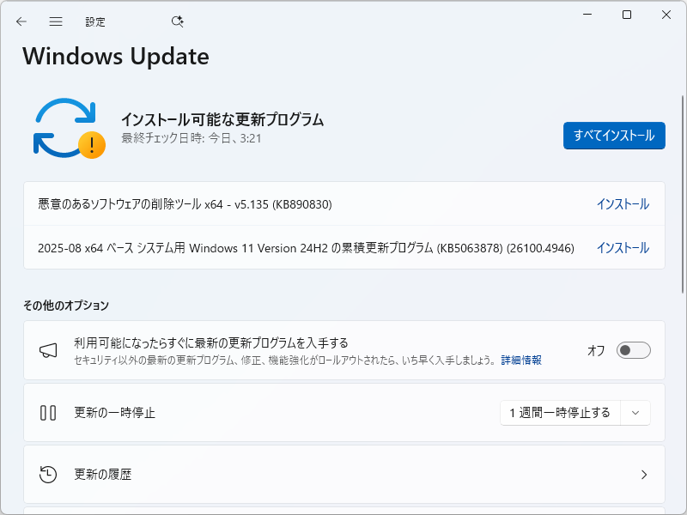687x515 pixels.
Task: Click the back arrow in the title bar
Action: click(21, 21)
